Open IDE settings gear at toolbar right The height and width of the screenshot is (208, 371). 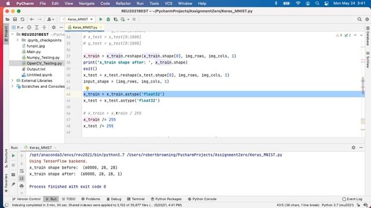tap(367, 19)
